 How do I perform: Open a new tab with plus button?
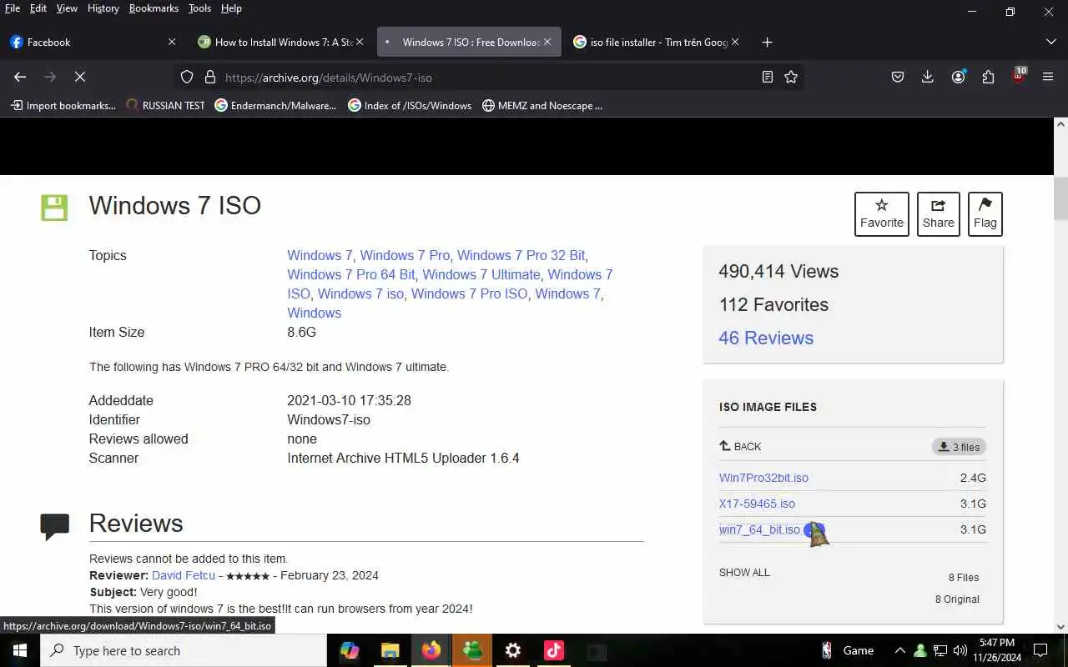pyautogui.click(x=767, y=42)
